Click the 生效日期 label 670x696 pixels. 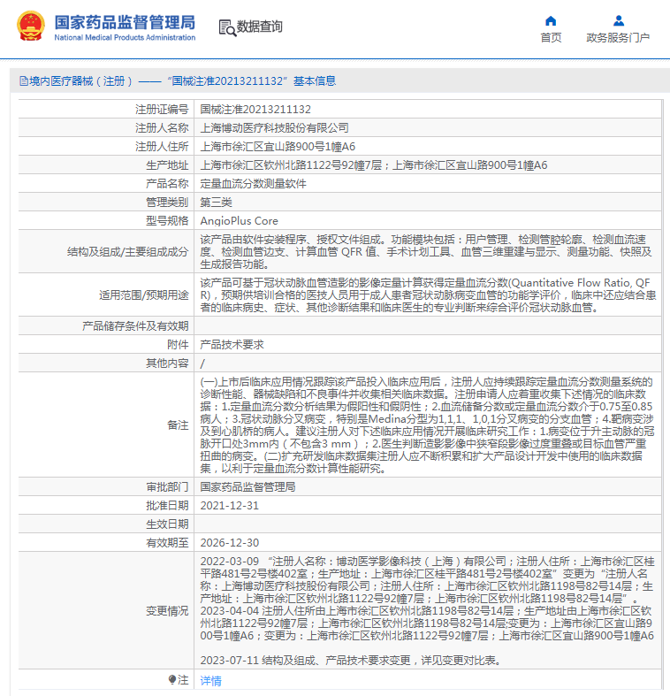pos(167,524)
